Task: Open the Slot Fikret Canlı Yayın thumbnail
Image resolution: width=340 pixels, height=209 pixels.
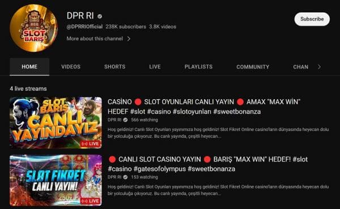Action: pyautogui.click(x=56, y=180)
